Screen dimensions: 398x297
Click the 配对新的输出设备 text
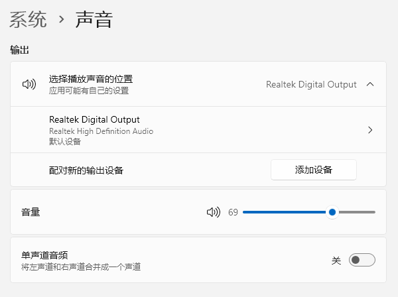point(86,170)
